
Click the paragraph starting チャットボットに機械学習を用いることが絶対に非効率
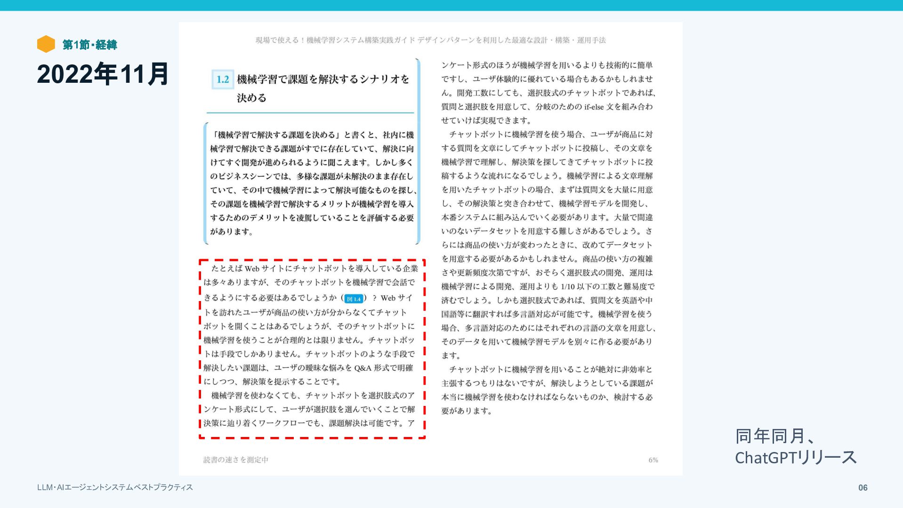(547, 390)
